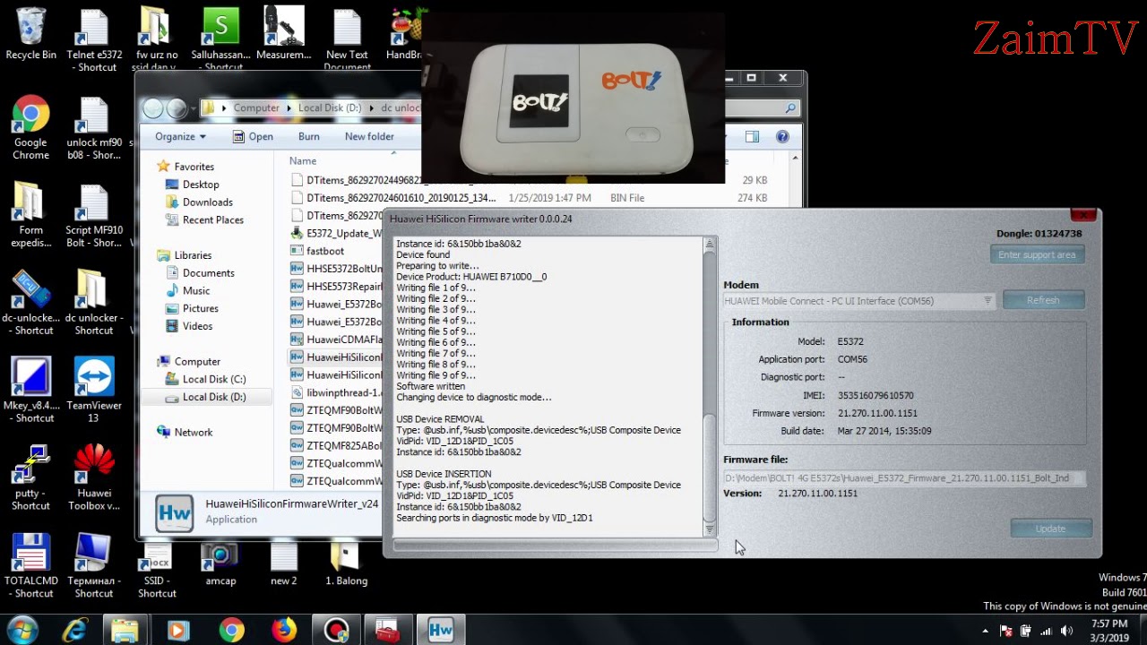Toggle the Explorer preview pane button
Viewport: 1147px width, 645px height.
point(752,136)
